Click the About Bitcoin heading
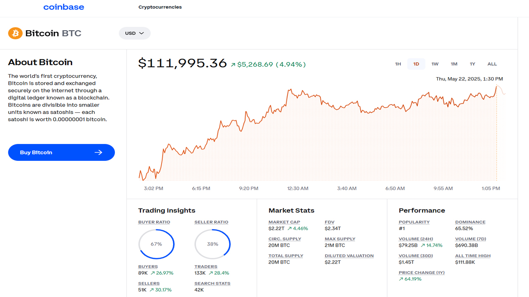Image resolution: width=529 pixels, height=297 pixels. point(40,62)
